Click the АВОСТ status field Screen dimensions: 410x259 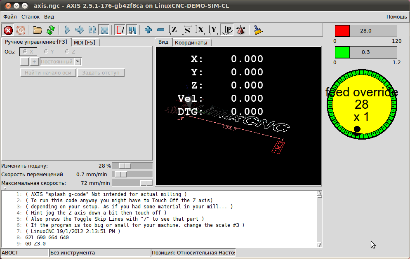pyautogui.click(x=25, y=253)
